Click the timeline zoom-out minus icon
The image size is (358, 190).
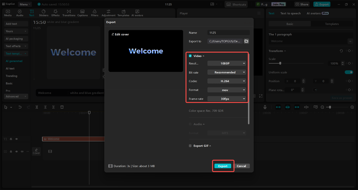(322, 107)
